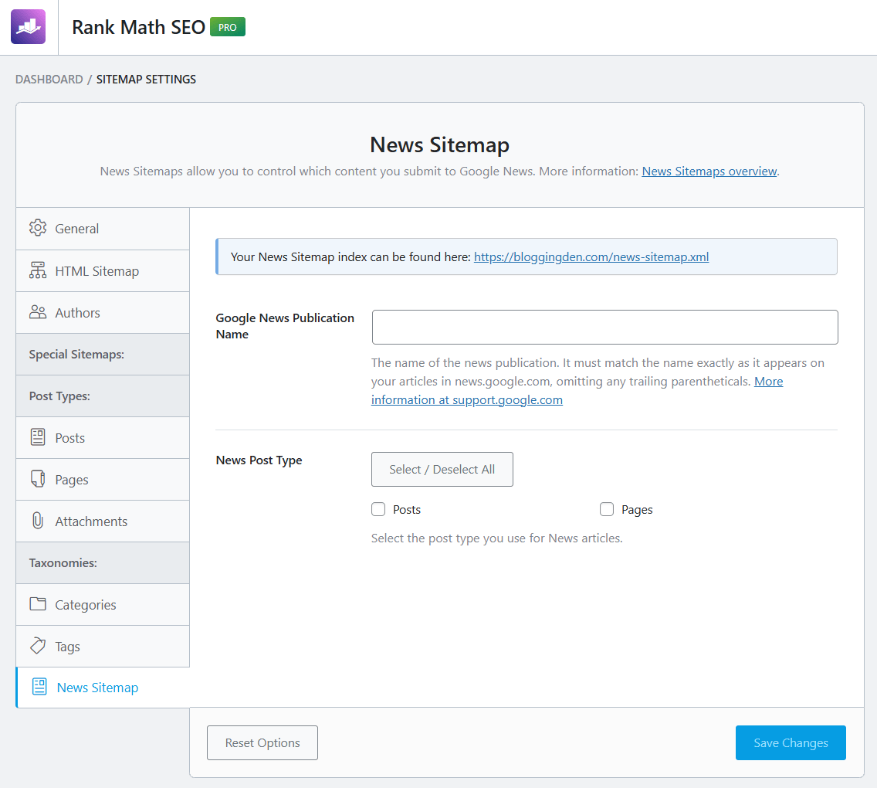Focus the Google News Publication Name field
This screenshot has height=788, width=877.
[x=604, y=327]
